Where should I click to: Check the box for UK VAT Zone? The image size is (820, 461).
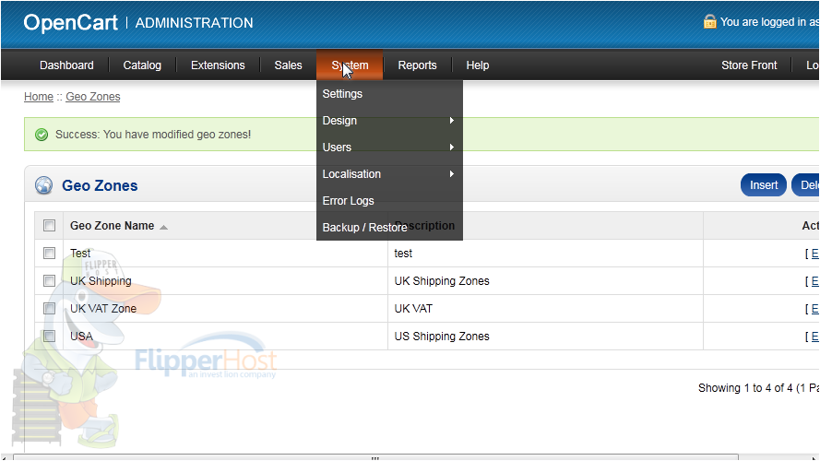coord(49,309)
